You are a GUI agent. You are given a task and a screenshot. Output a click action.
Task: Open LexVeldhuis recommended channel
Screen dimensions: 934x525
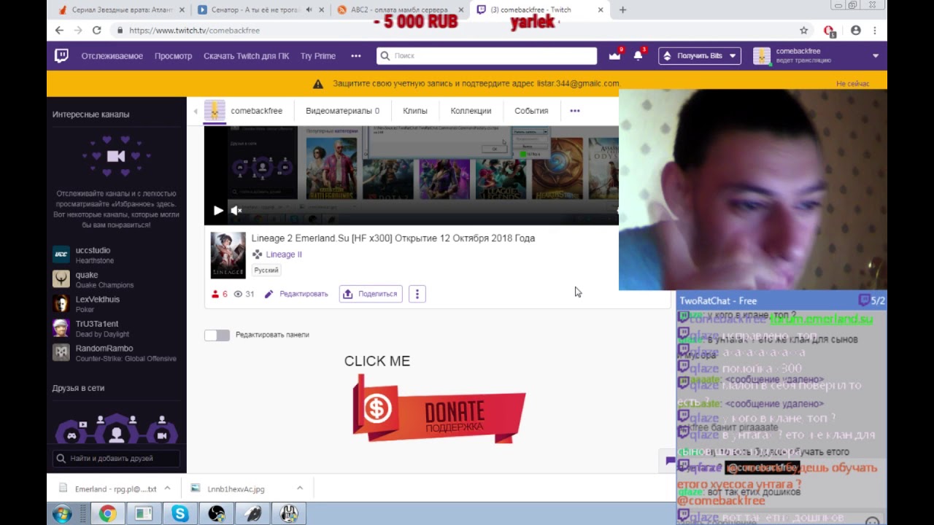click(115, 303)
